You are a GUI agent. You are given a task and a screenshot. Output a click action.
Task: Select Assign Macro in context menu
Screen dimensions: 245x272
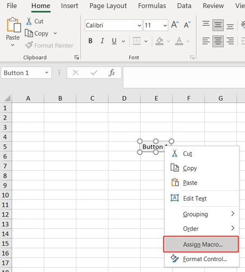pos(201,244)
